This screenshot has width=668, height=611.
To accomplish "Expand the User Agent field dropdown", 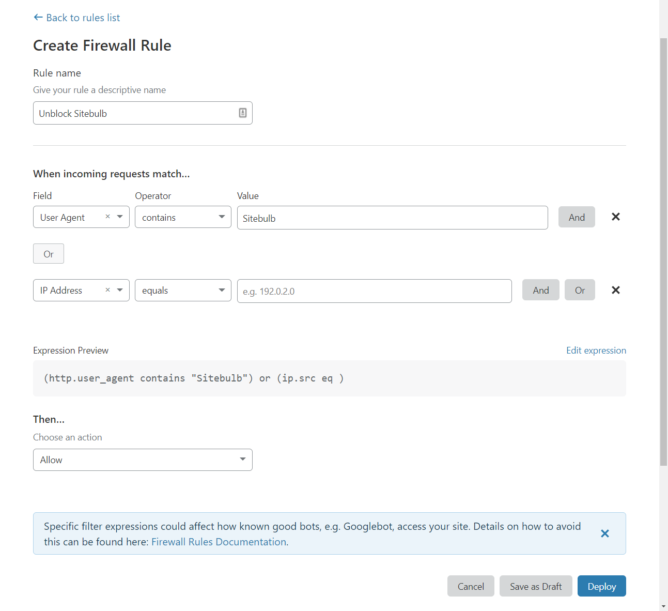I will point(120,217).
